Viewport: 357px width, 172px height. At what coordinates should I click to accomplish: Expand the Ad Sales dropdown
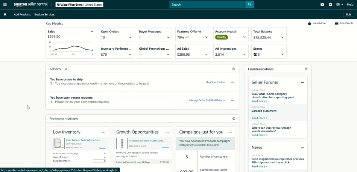(x=206, y=55)
